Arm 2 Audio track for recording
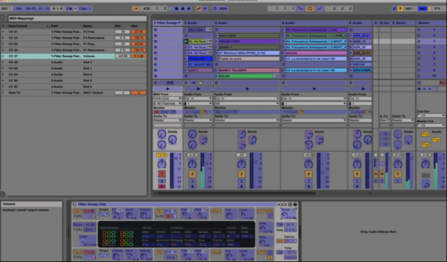This screenshot has height=262, width=447. coord(192,186)
